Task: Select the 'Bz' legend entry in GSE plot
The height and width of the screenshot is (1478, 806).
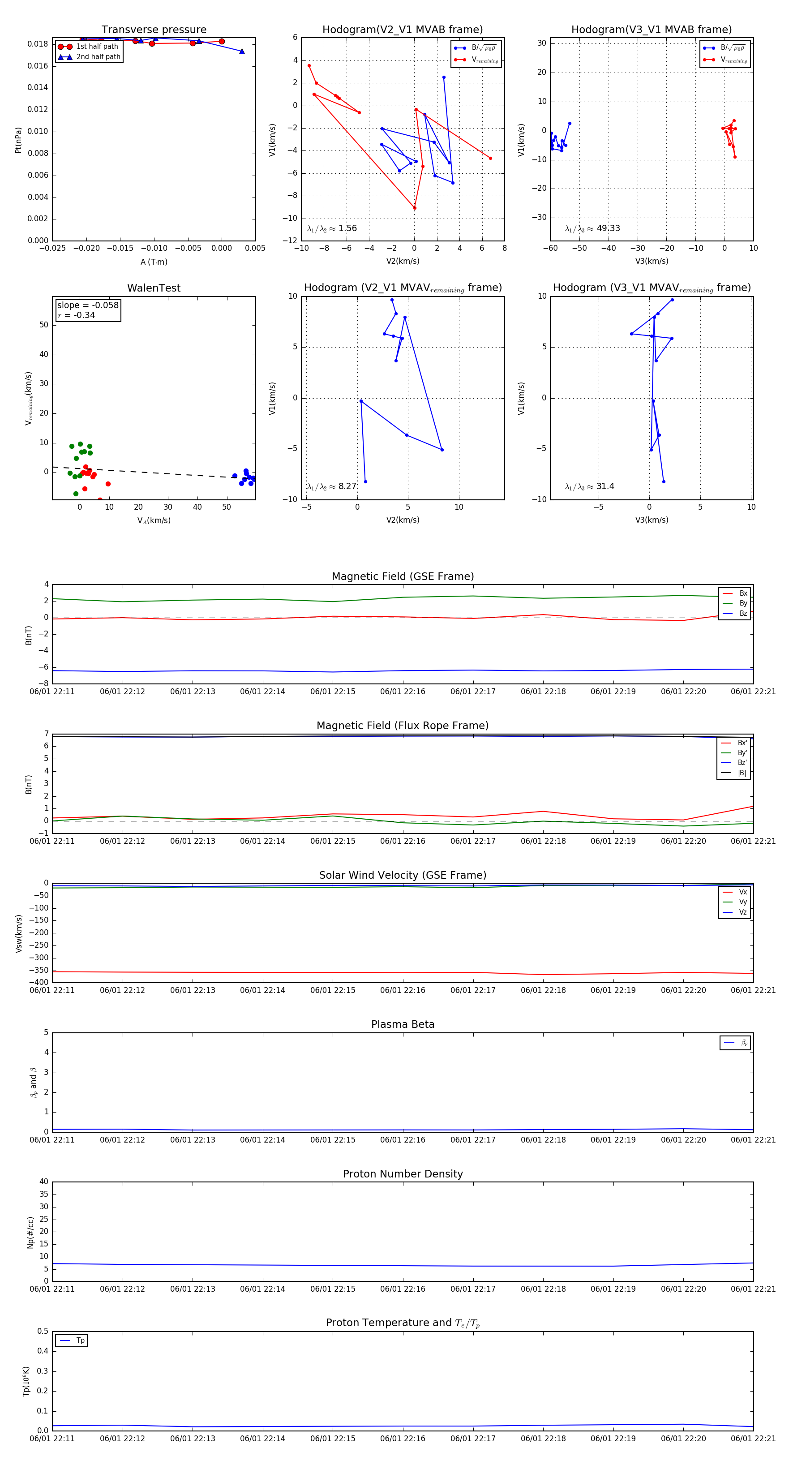Action: point(735,613)
